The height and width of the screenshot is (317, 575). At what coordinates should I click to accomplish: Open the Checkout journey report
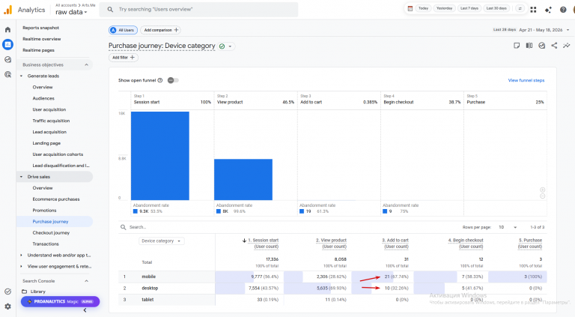51,233
